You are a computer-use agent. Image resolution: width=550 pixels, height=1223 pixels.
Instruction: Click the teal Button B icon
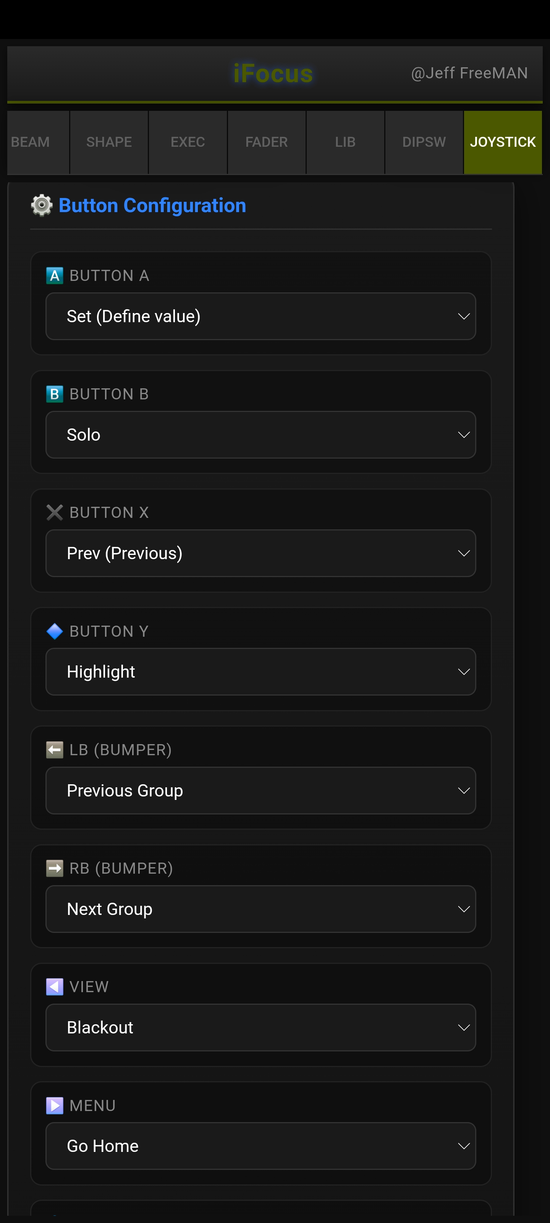click(55, 394)
